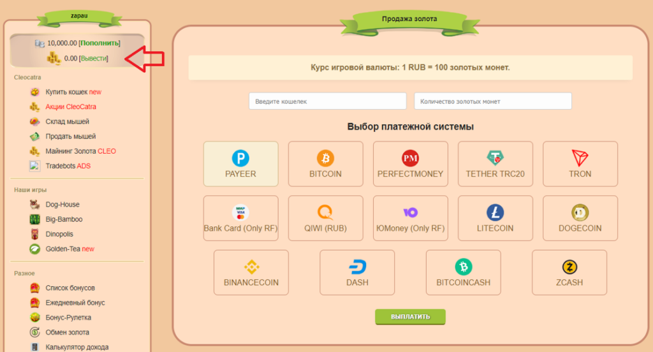Open Бонус-Рулетка page
653x352 pixels.
pyautogui.click(x=68, y=318)
